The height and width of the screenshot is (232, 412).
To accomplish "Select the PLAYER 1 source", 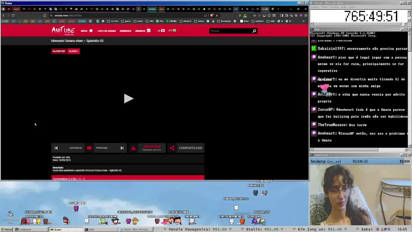I will pos(73,51).
